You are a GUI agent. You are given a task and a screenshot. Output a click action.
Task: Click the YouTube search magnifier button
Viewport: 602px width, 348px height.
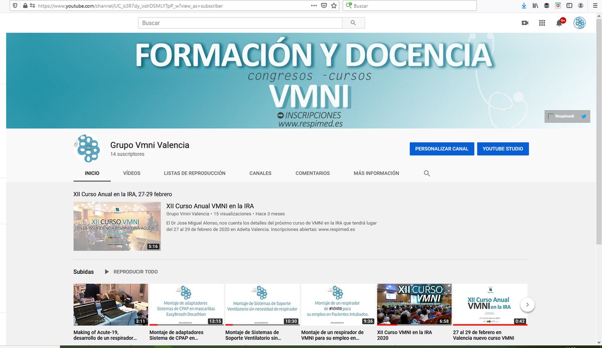(353, 23)
